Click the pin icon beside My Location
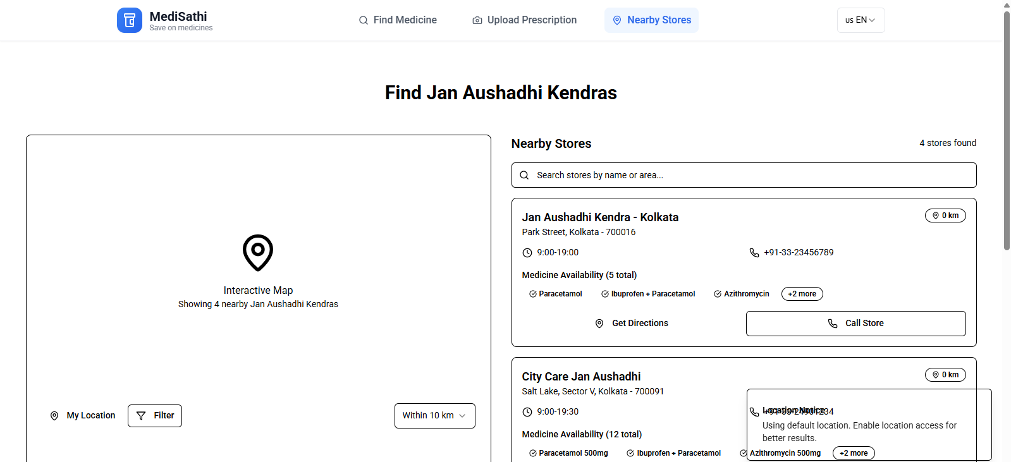 click(54, 416)
